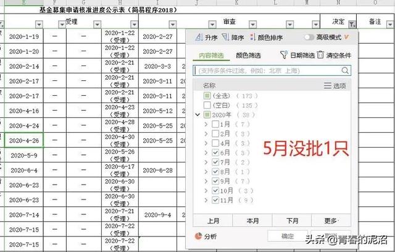Uncheck the 6月 checkbox
This screenshot has width=395, height=252.
(215, 153)
